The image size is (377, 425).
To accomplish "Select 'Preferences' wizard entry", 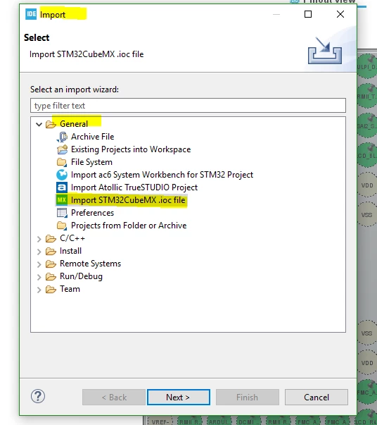I will pyautogui.click(x=93, y=213).
